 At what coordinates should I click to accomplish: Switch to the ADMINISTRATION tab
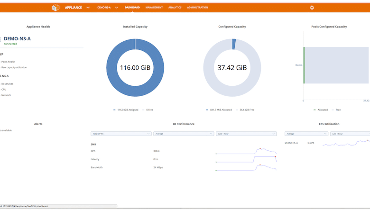197,8
